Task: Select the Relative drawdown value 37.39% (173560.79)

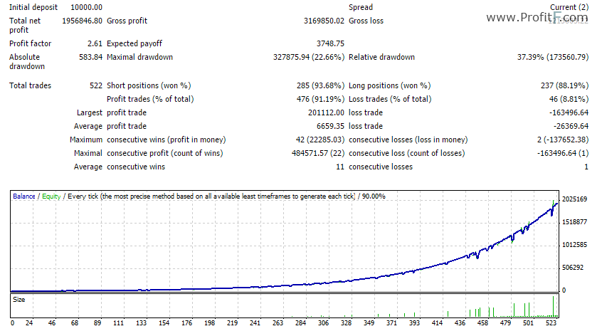Action: (553, 57)
